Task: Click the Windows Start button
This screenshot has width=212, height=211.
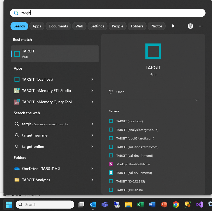Action: (9, 205)
